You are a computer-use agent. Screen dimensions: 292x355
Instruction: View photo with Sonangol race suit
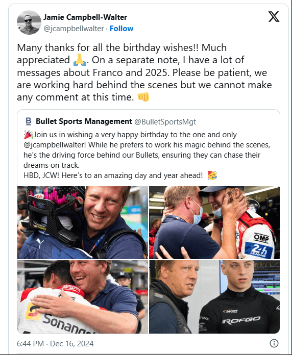point(83,296)
